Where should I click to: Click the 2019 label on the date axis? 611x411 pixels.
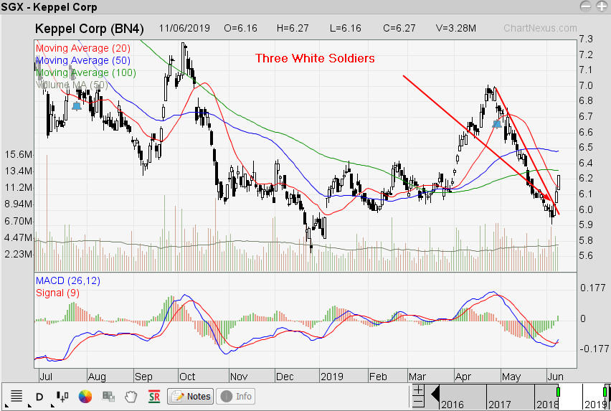click(332, 377)
